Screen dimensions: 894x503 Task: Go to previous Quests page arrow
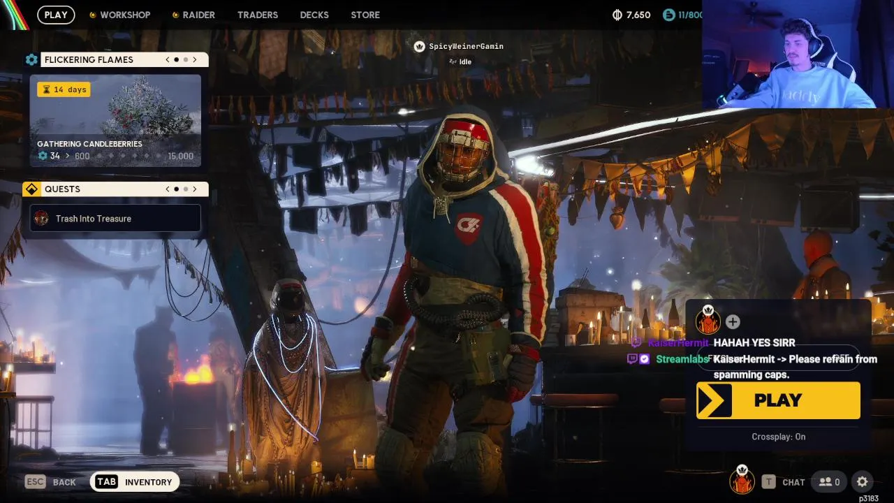pyautogui.click(x=168, y=189)
